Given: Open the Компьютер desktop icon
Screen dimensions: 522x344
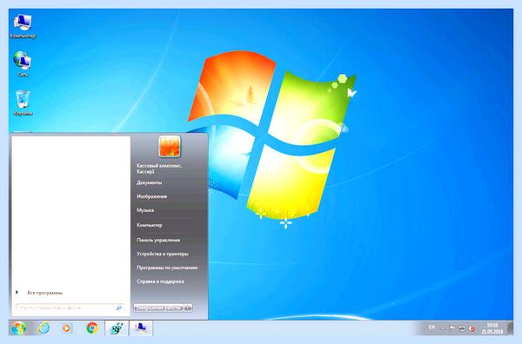Looking at the screenshot, I should tap(23, 26).
